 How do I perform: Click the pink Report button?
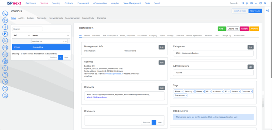(244, 29)
